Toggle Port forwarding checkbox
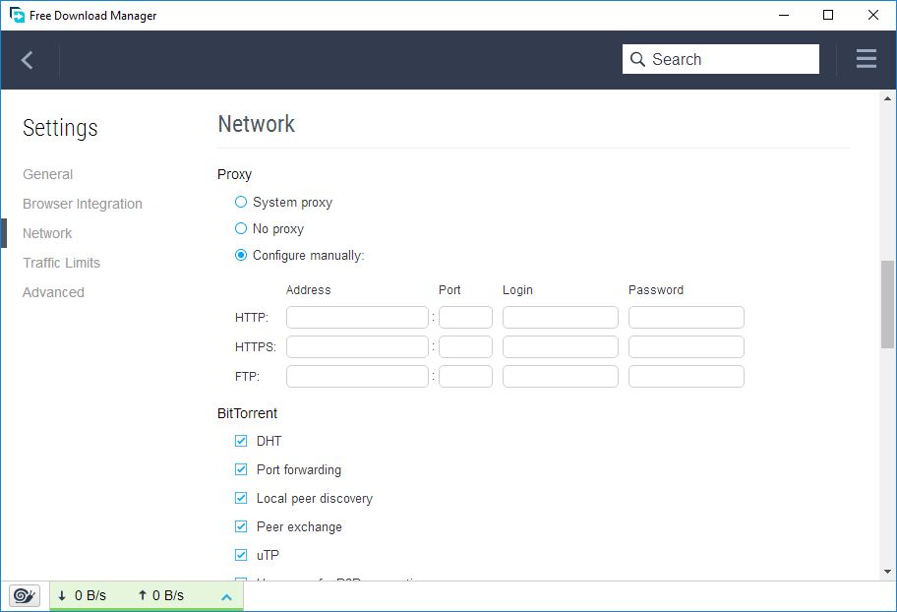 [x=241, y=469]
